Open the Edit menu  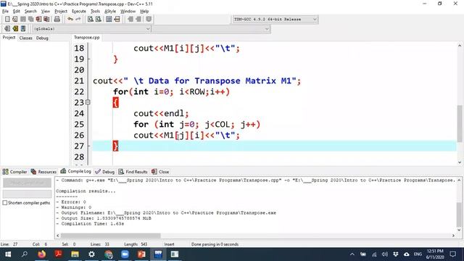pyautogui.click(x=16, y=12)
